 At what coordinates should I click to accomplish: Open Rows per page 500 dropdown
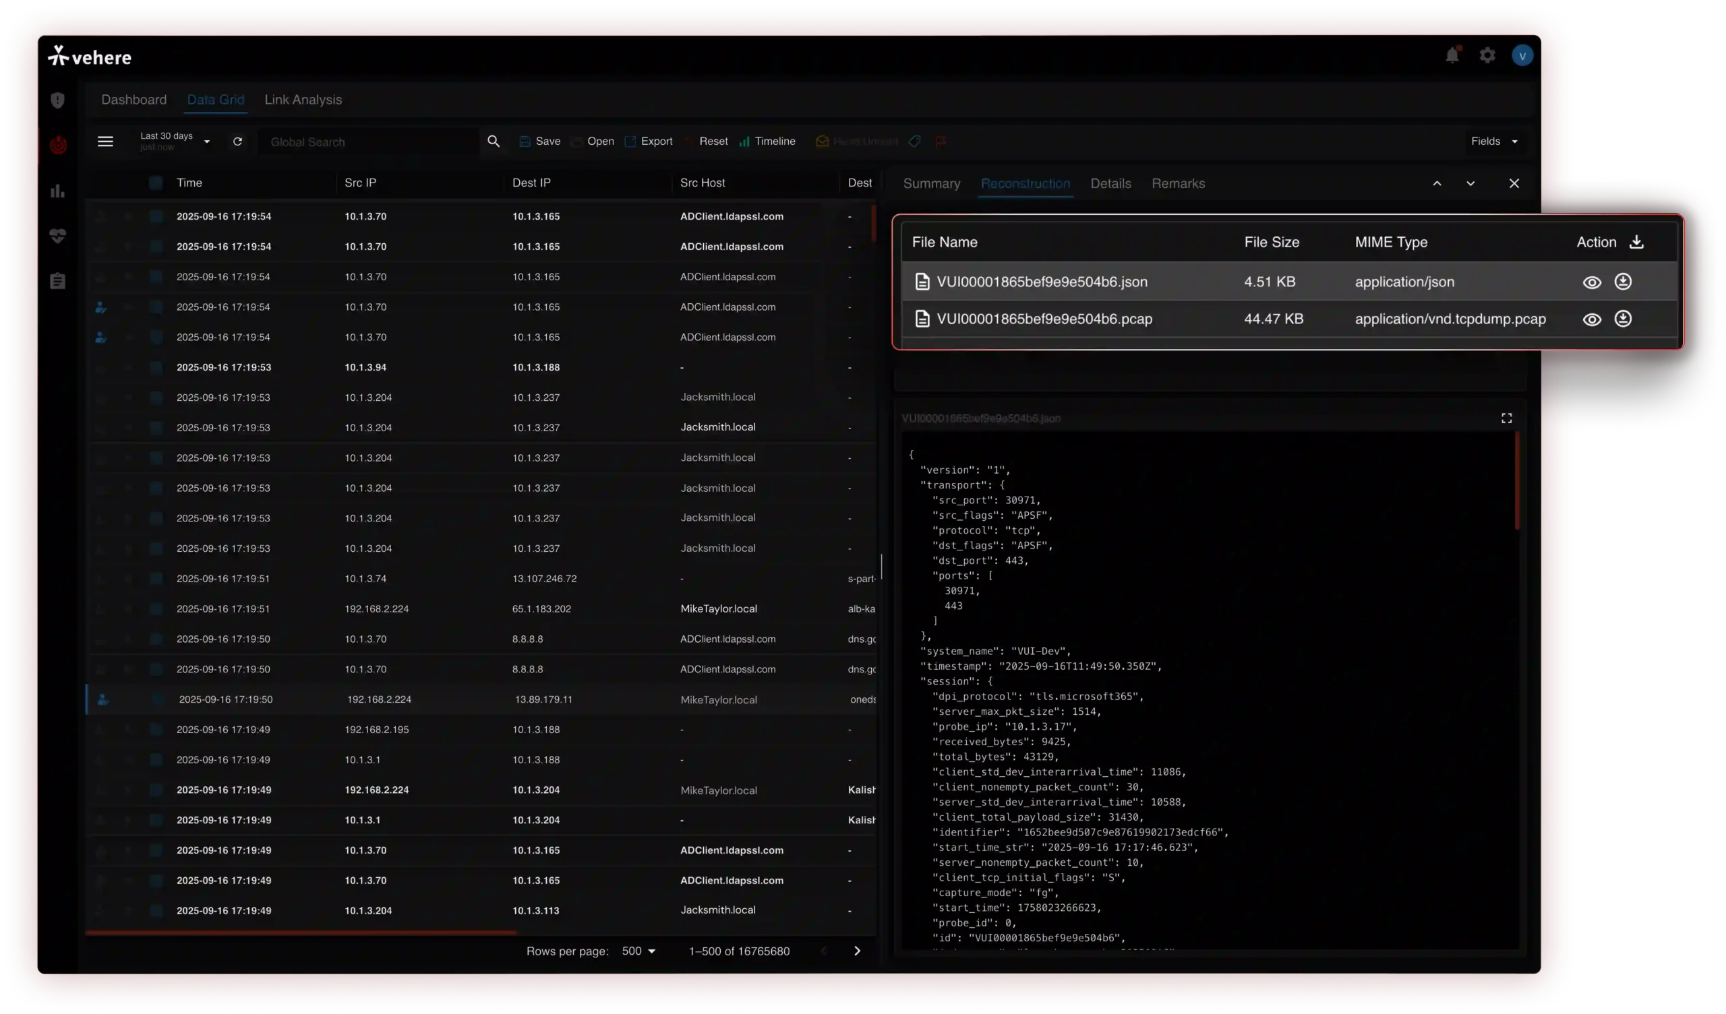pos(638,951)
